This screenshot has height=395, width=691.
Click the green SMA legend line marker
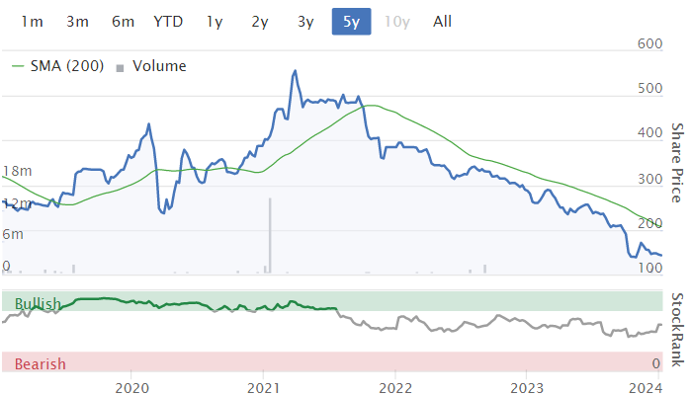click(x=17, y=66)
